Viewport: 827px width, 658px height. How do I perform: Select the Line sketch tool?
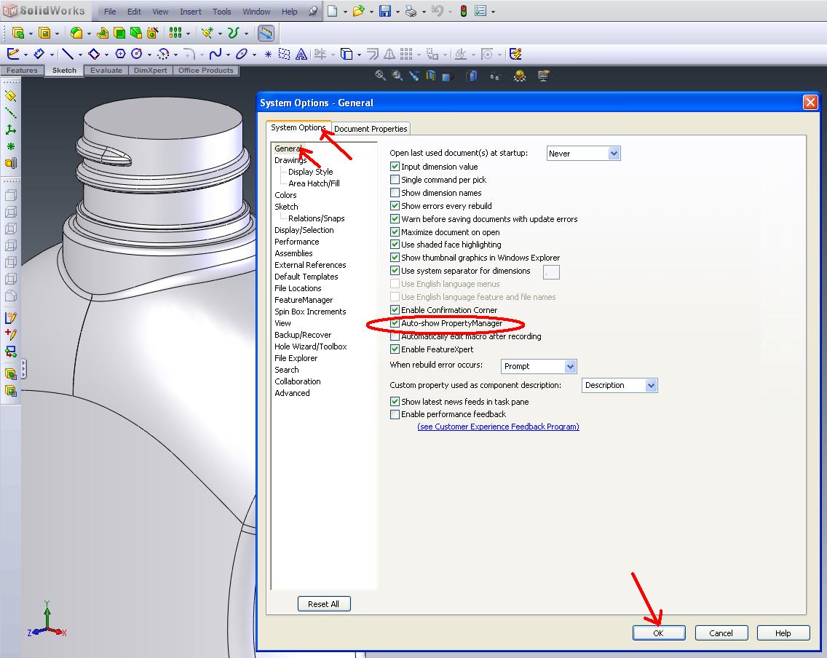point(68,54)
